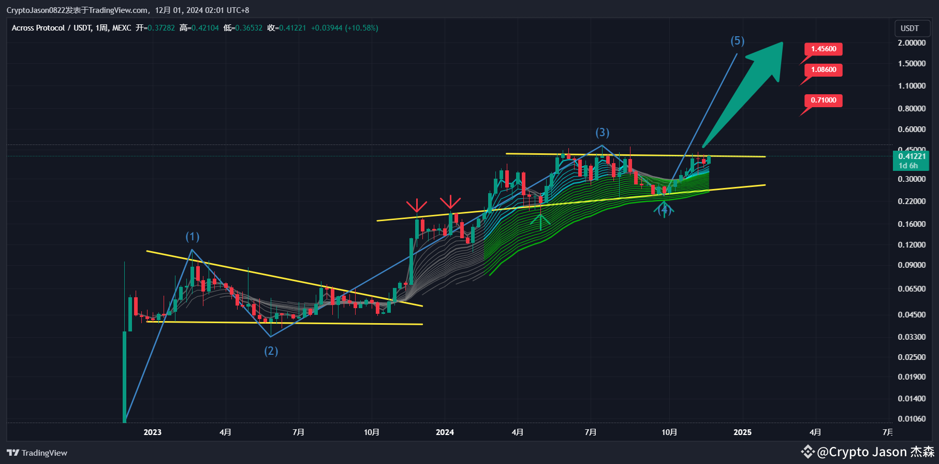Screen dimensions: 939x464
Task: Click the 4月 label right after 2025
Action: click(815, 432)
